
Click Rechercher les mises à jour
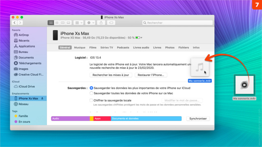111,75
